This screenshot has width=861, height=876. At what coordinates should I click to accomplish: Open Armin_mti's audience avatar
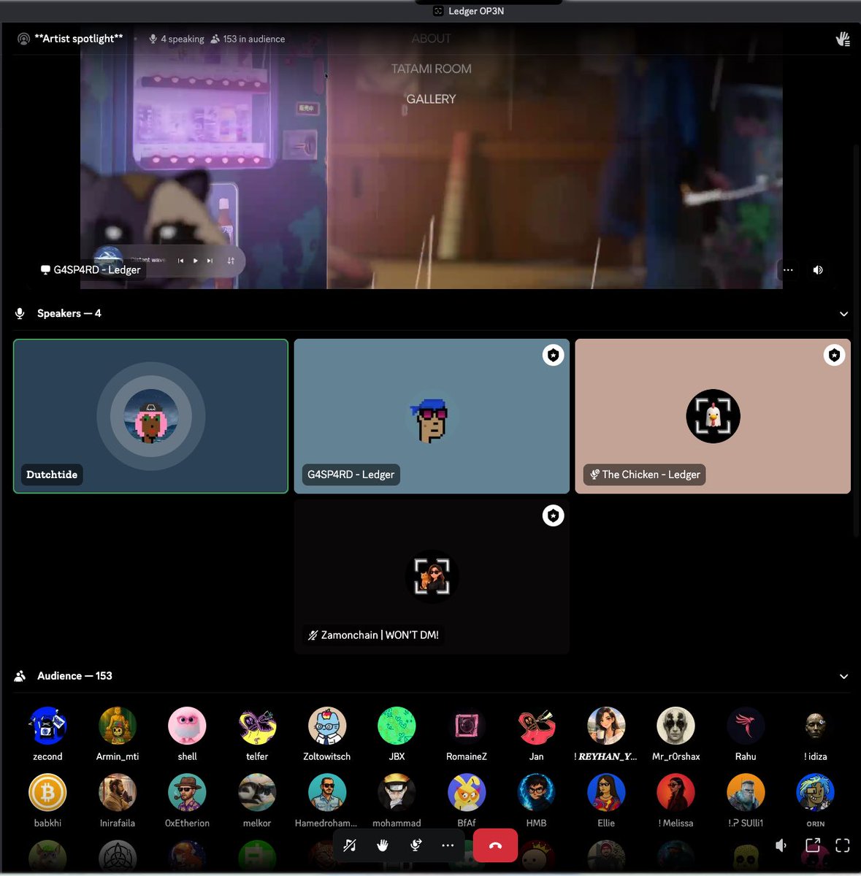click(x=118, y=726)
